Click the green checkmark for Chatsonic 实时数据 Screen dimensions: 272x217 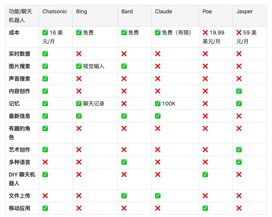(45, 54)
